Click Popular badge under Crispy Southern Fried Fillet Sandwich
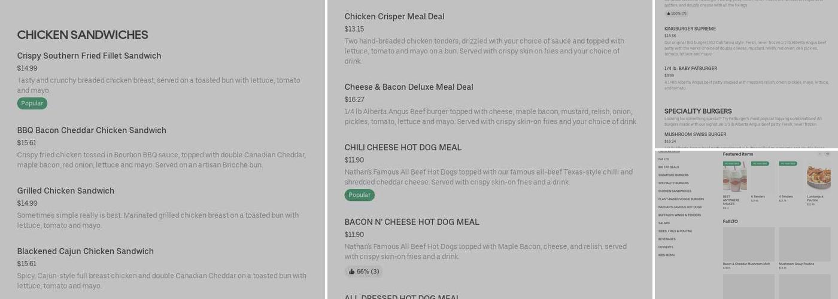 [x=32, y=103]
